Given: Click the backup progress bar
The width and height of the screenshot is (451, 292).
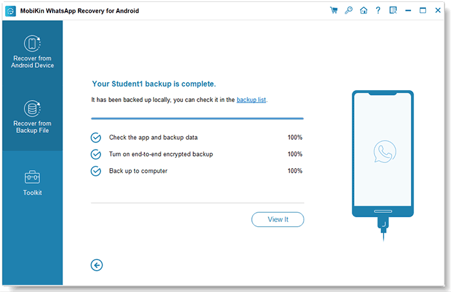Looking at the screenshot, I should tap(197, 118).
